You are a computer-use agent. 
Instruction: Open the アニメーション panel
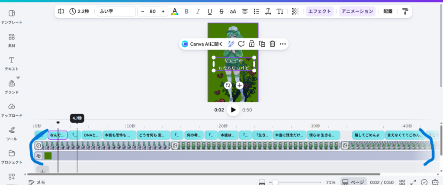[x=357, y=11]
